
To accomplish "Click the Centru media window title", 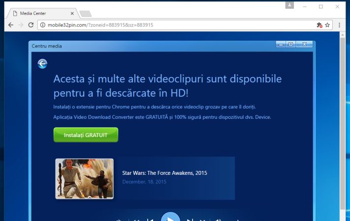I will coord(47,46).
